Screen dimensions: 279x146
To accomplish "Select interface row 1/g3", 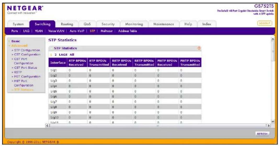I will (125, 81).
